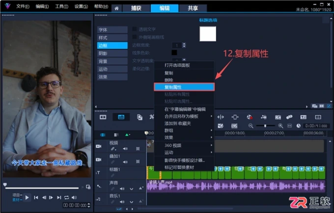Open the subtitle editor T icon
Image resolution: width=334 pixels, height=213 pixels.
point(304,117)
